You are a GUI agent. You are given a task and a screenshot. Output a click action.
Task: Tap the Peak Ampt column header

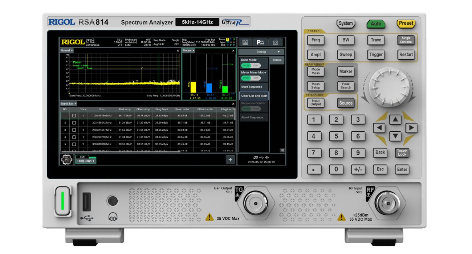tap(125, 109)
